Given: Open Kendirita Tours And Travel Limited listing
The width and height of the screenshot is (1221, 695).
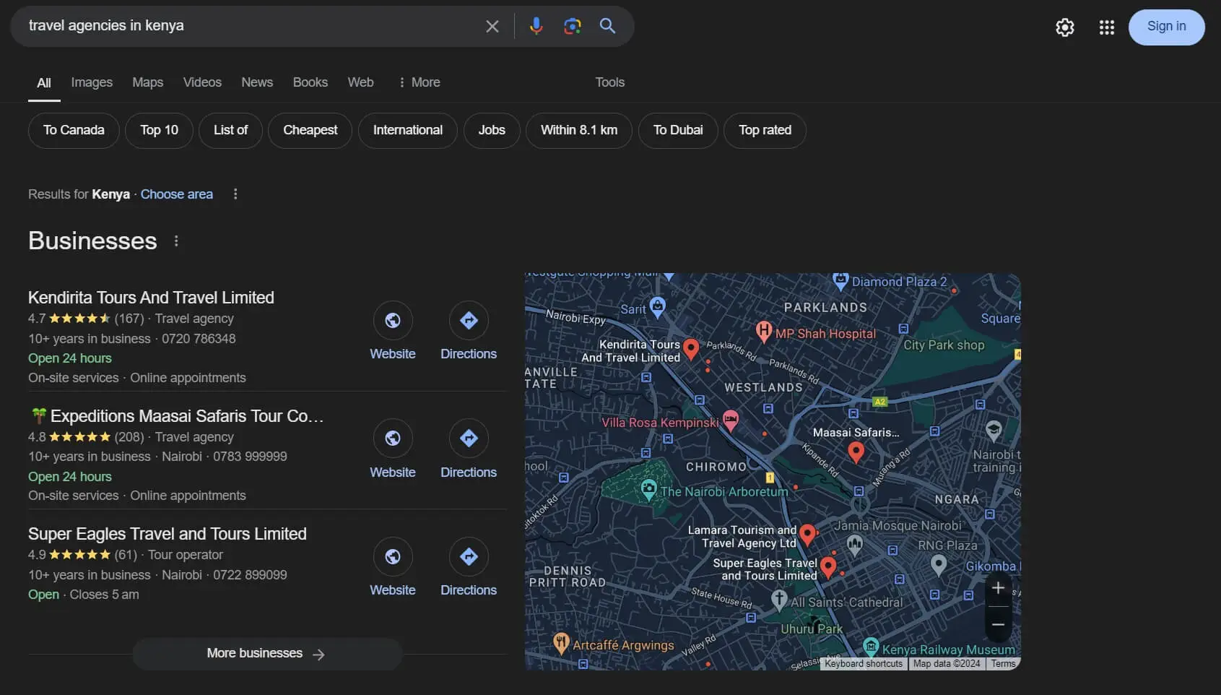Looking at the screenshot, I should click(x=151, y=298).
